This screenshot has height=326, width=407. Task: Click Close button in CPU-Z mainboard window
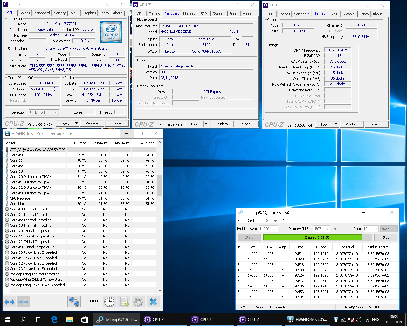pyautogui.click(x=246, y=124)
